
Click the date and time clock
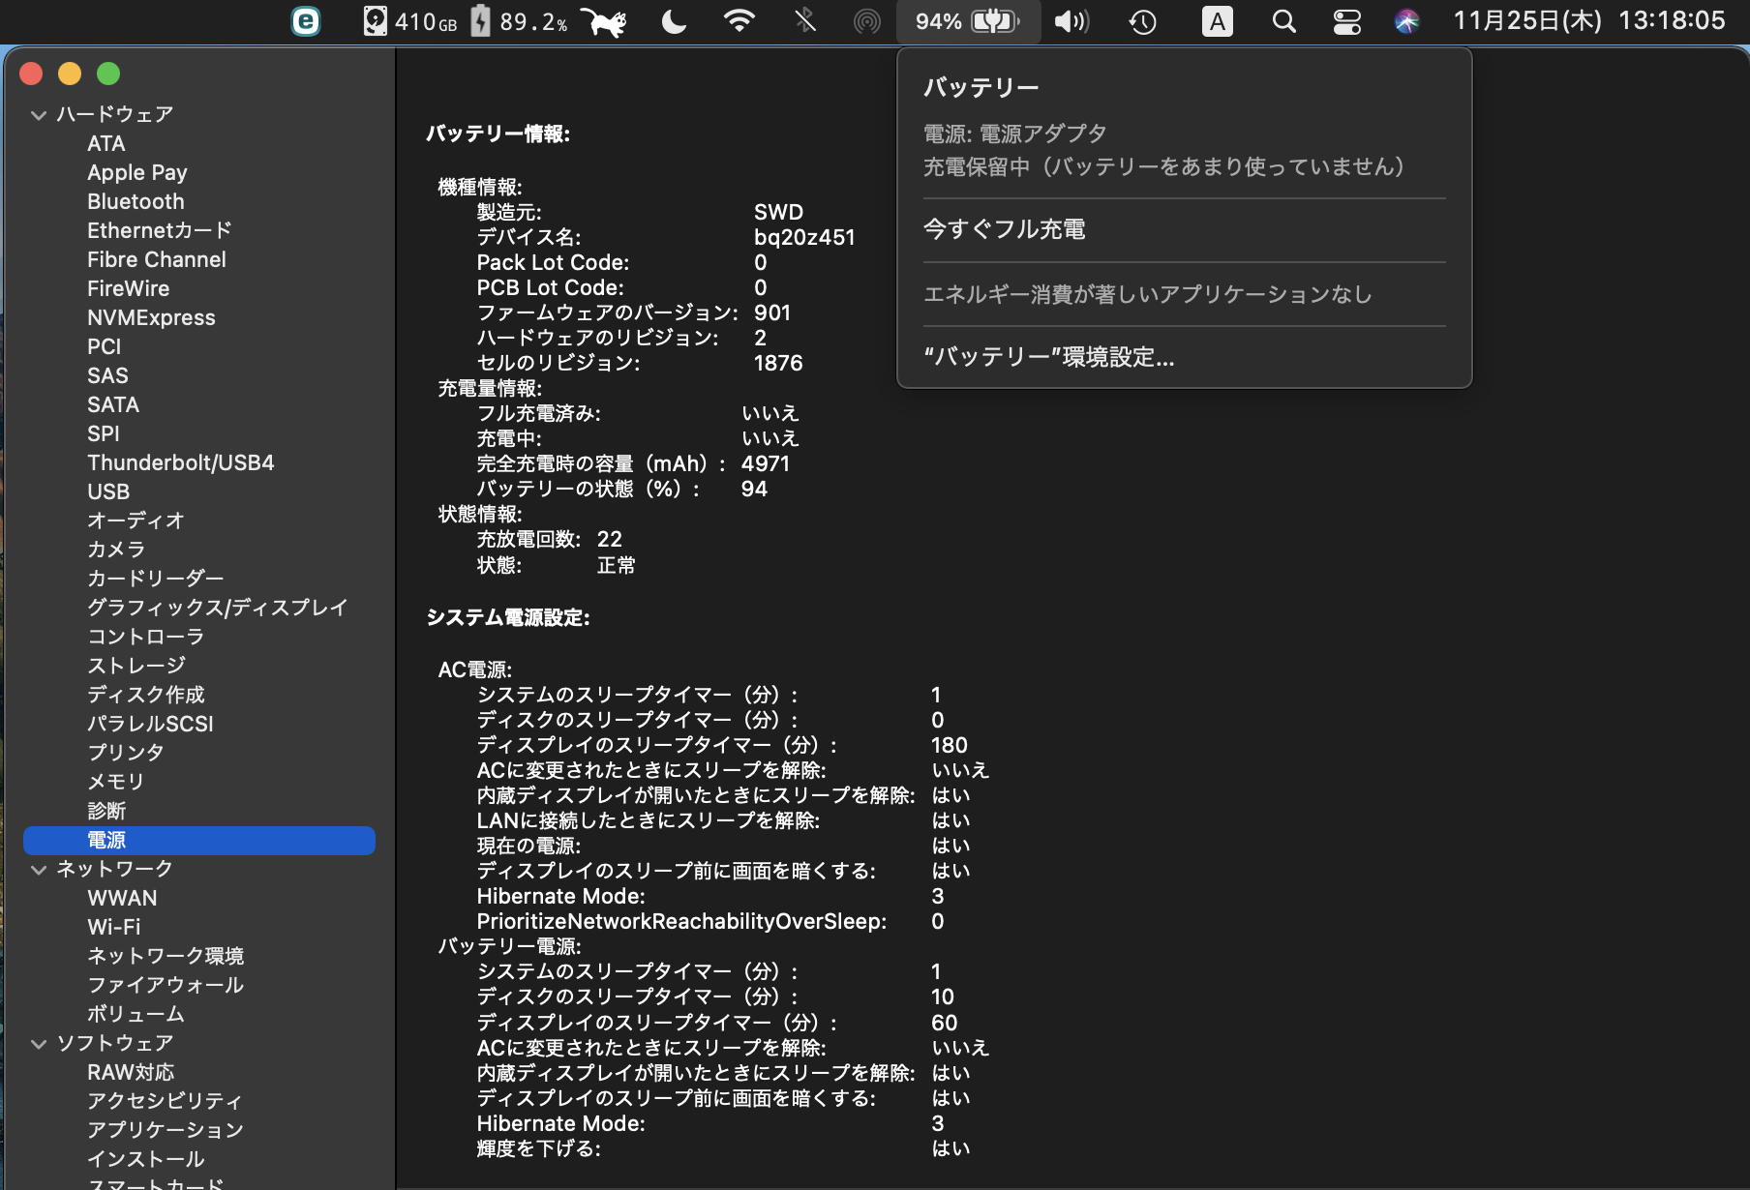pos(1589,21)
